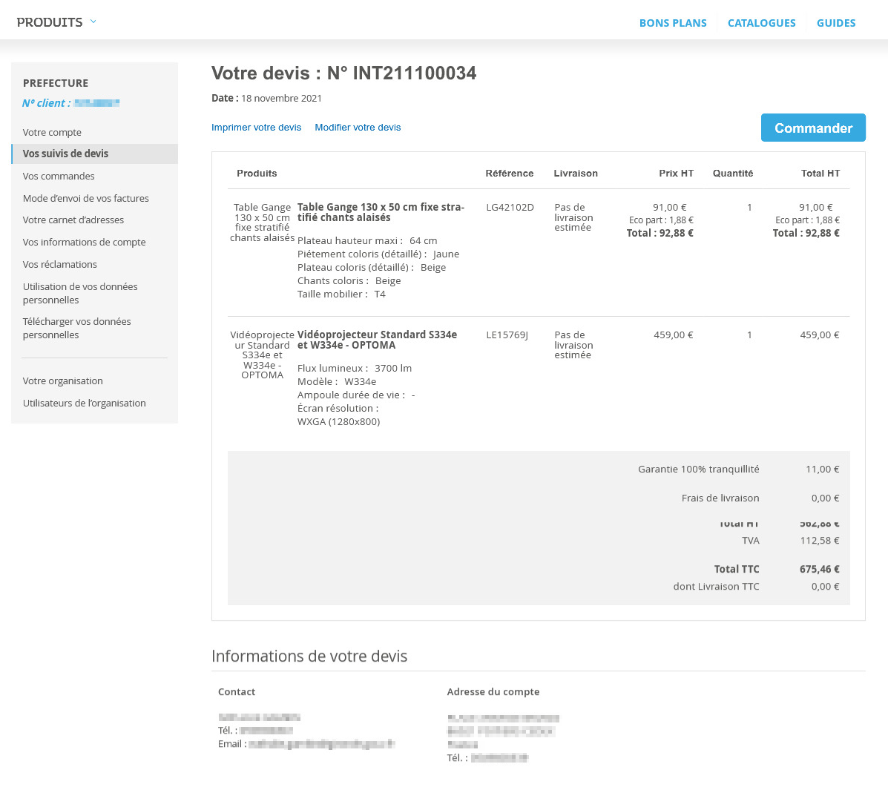
Task: Click Flux lumineux : 3700 lm specification
Action: pos(354,369)
